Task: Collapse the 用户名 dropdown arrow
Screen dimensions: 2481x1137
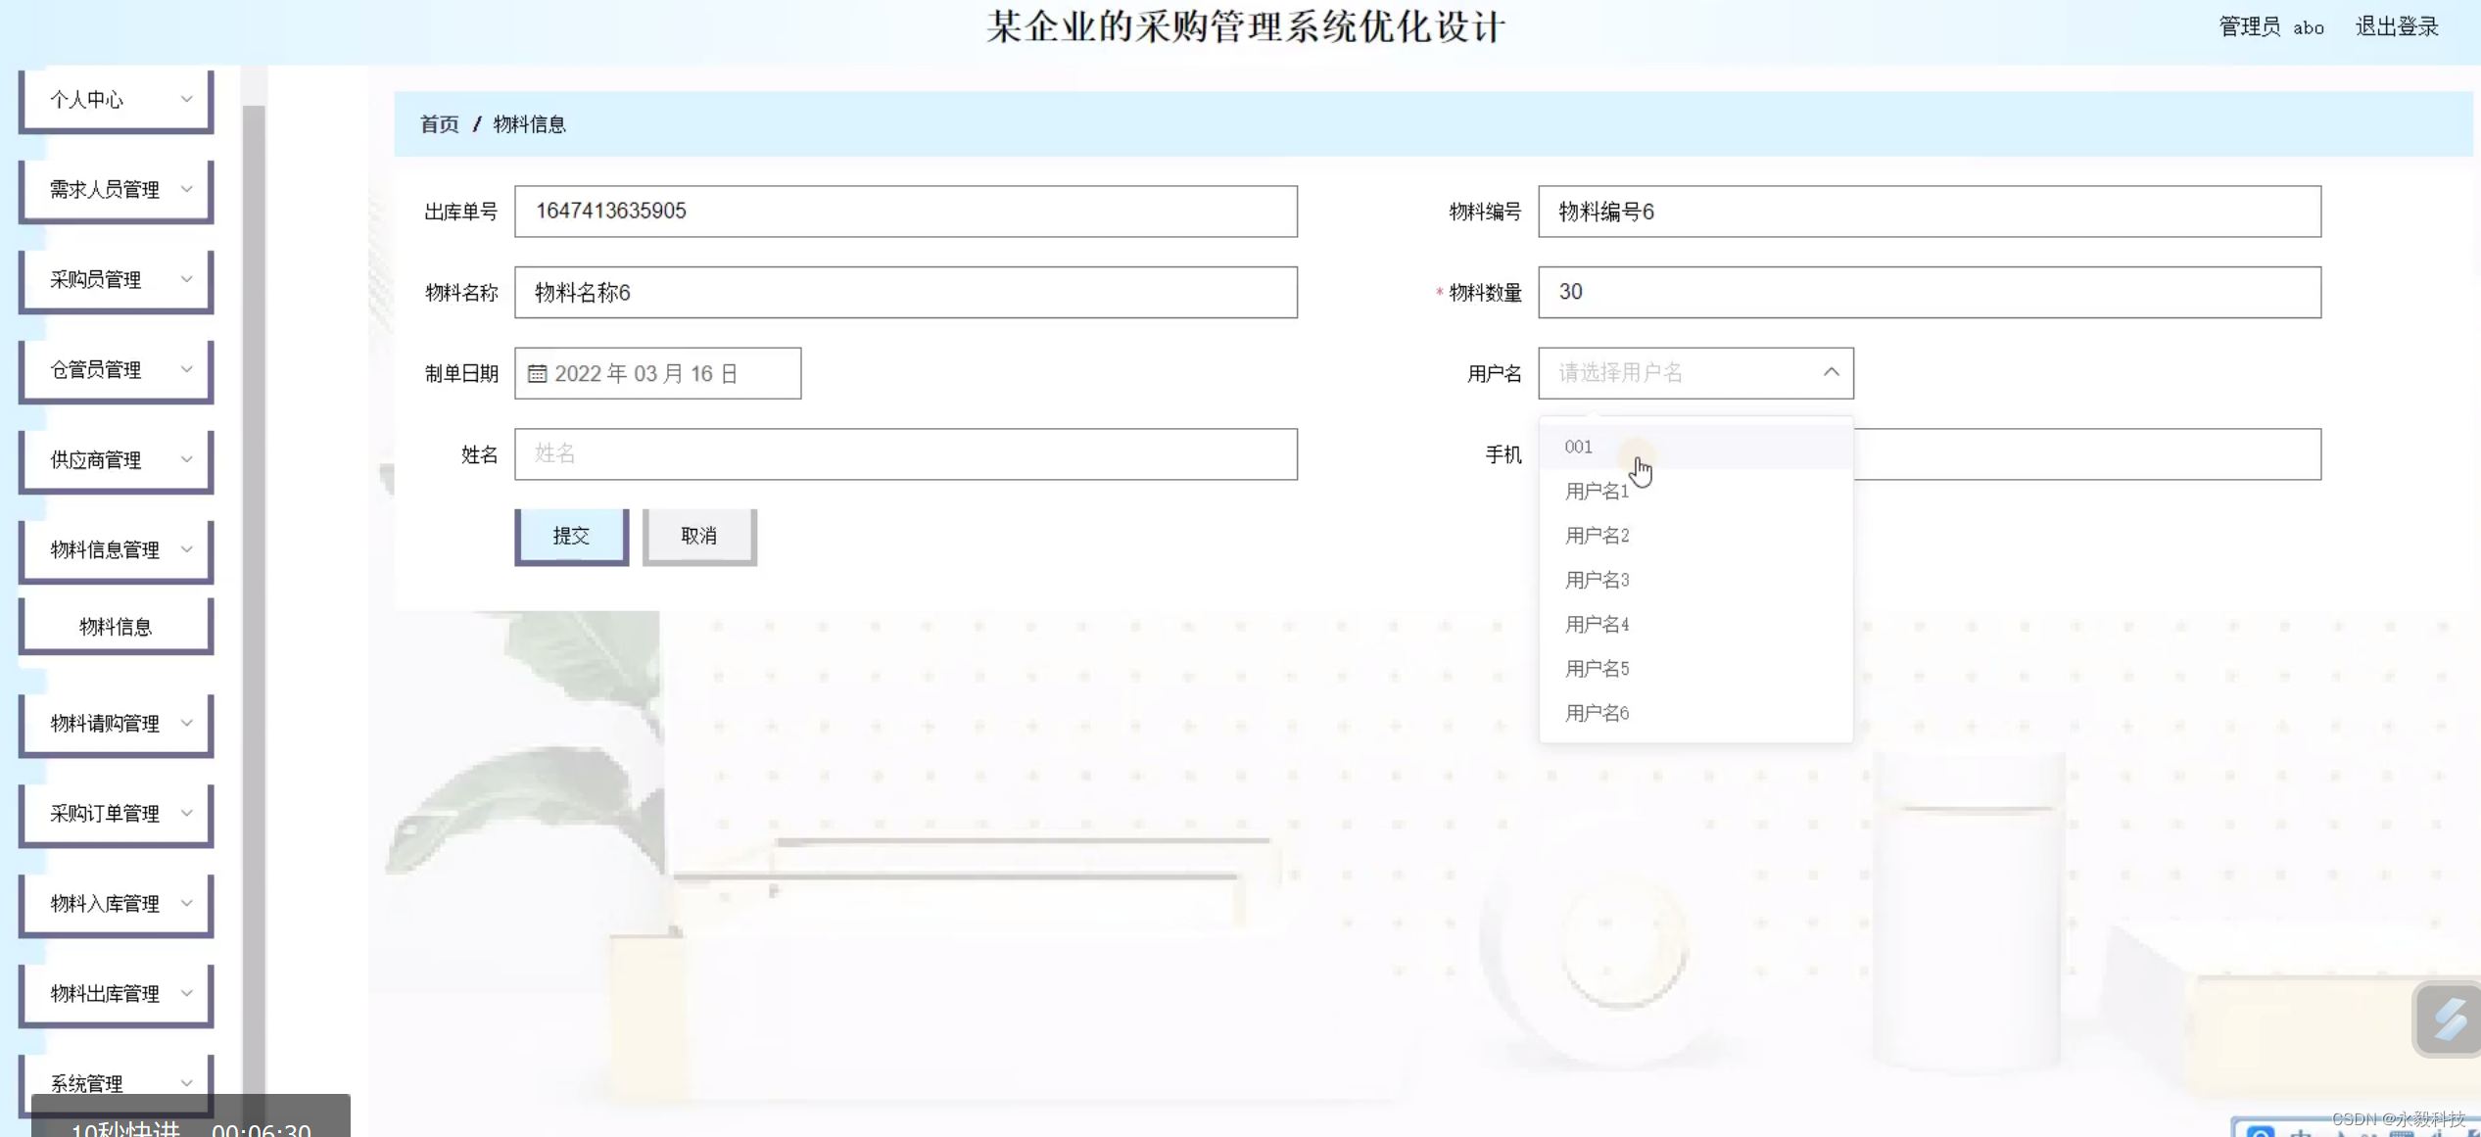Action: tap(1831, 372)
